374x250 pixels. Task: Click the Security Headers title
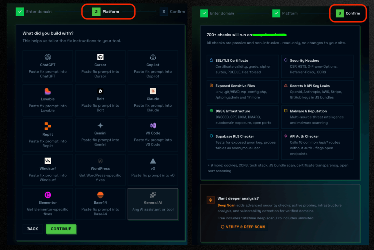304,61
